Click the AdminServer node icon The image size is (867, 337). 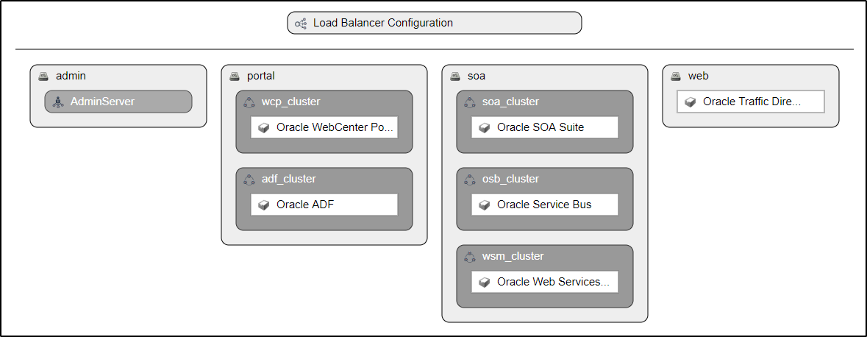(58, 102)
